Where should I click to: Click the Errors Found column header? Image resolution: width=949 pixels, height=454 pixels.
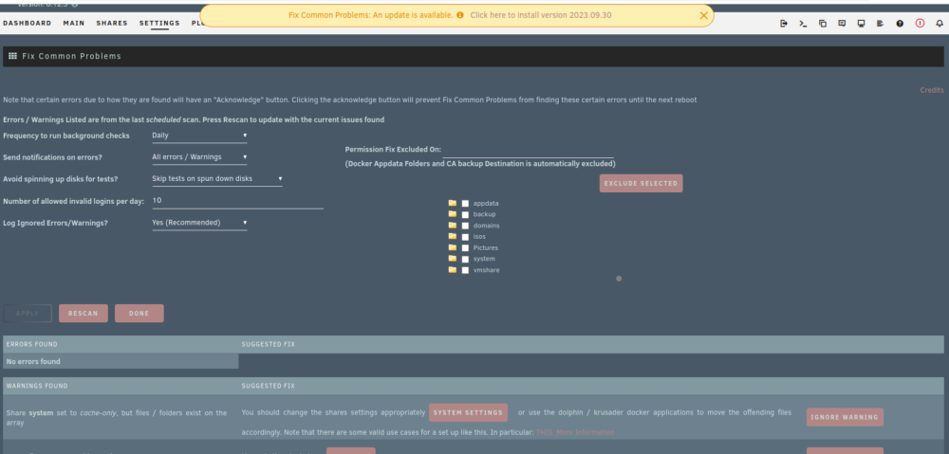[x=31, y=345]
